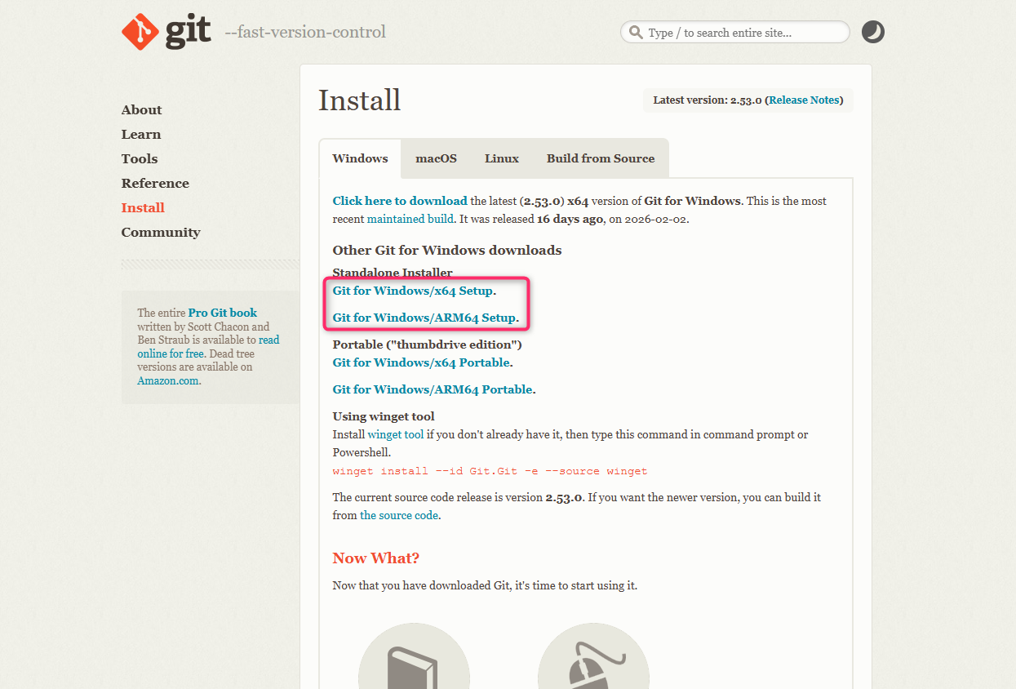The width and height of the screenshot is (1016, 689).
Task: Open the Build from Source tab
Action: pyautogui.click(x=600, y=158)
